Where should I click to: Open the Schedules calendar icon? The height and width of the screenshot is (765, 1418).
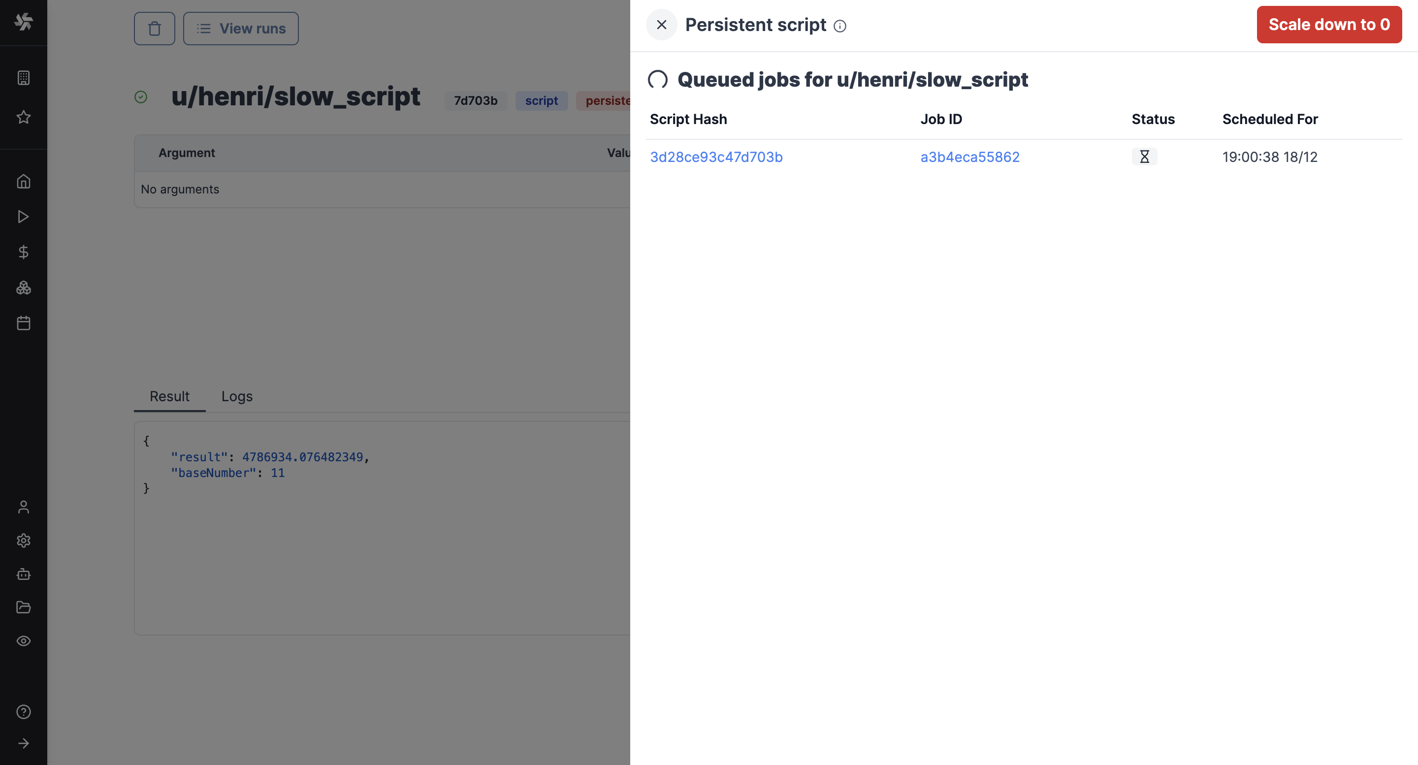(23, 323)
